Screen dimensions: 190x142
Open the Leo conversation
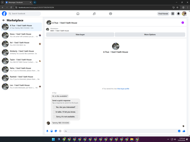pos(21,86)
